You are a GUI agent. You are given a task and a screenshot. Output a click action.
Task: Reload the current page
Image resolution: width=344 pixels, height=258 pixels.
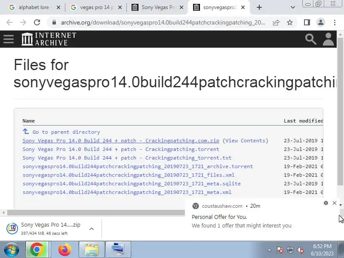pyautogui.click(x=37, y=22)
